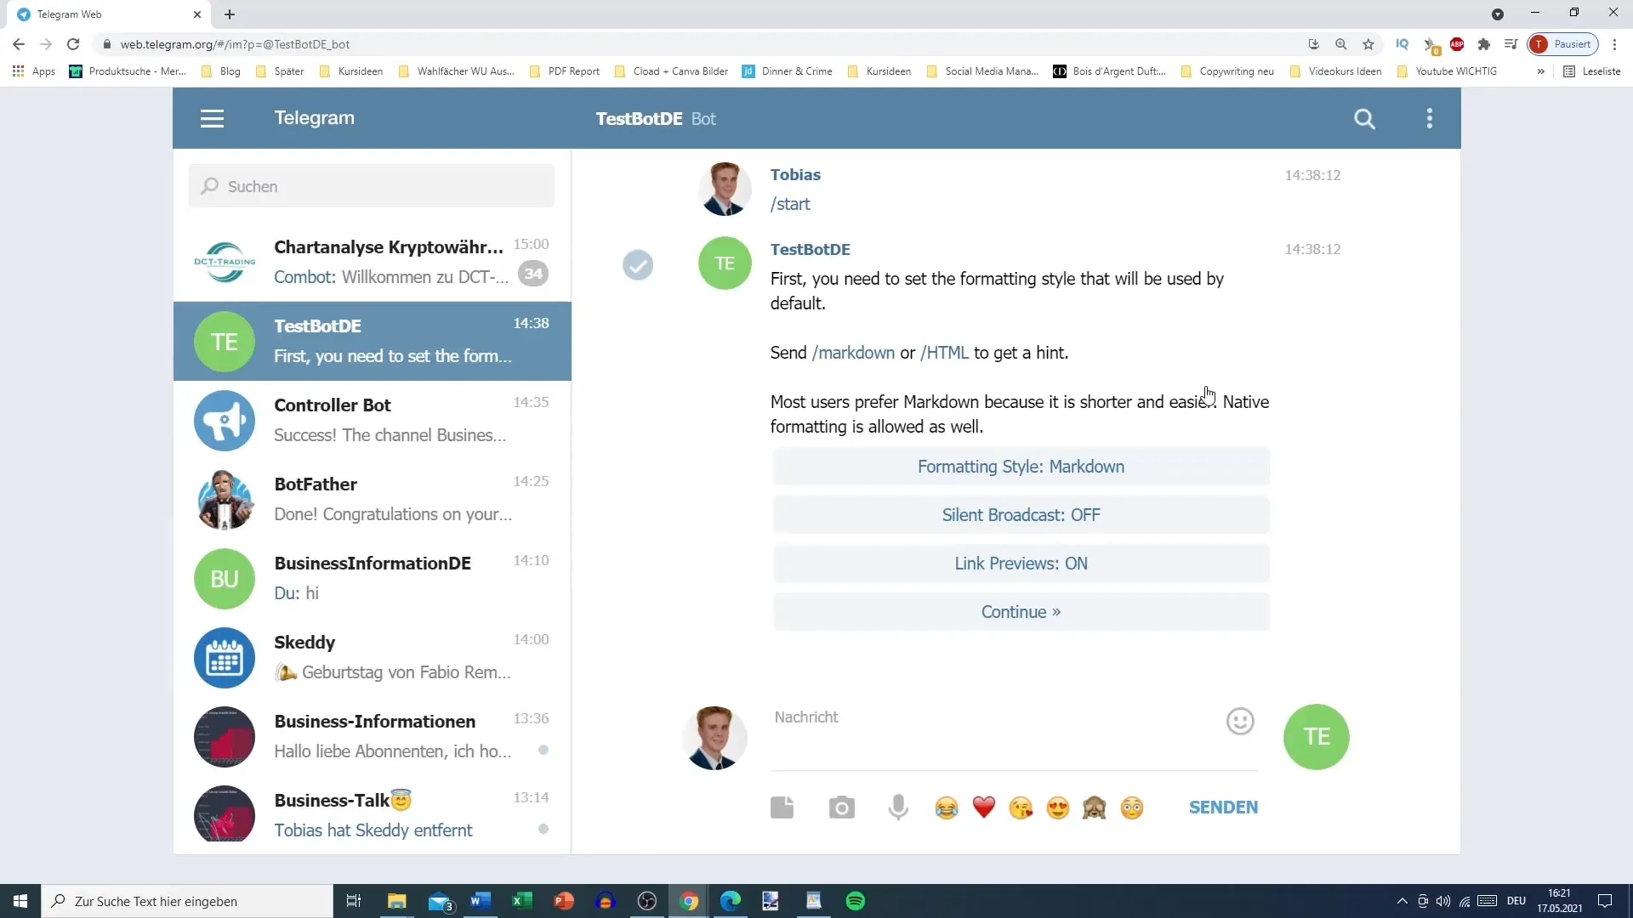Click Tobias sender name
Image resolution: width=1633 pixels, height=918 pixels.
click(x=795, y=175)
